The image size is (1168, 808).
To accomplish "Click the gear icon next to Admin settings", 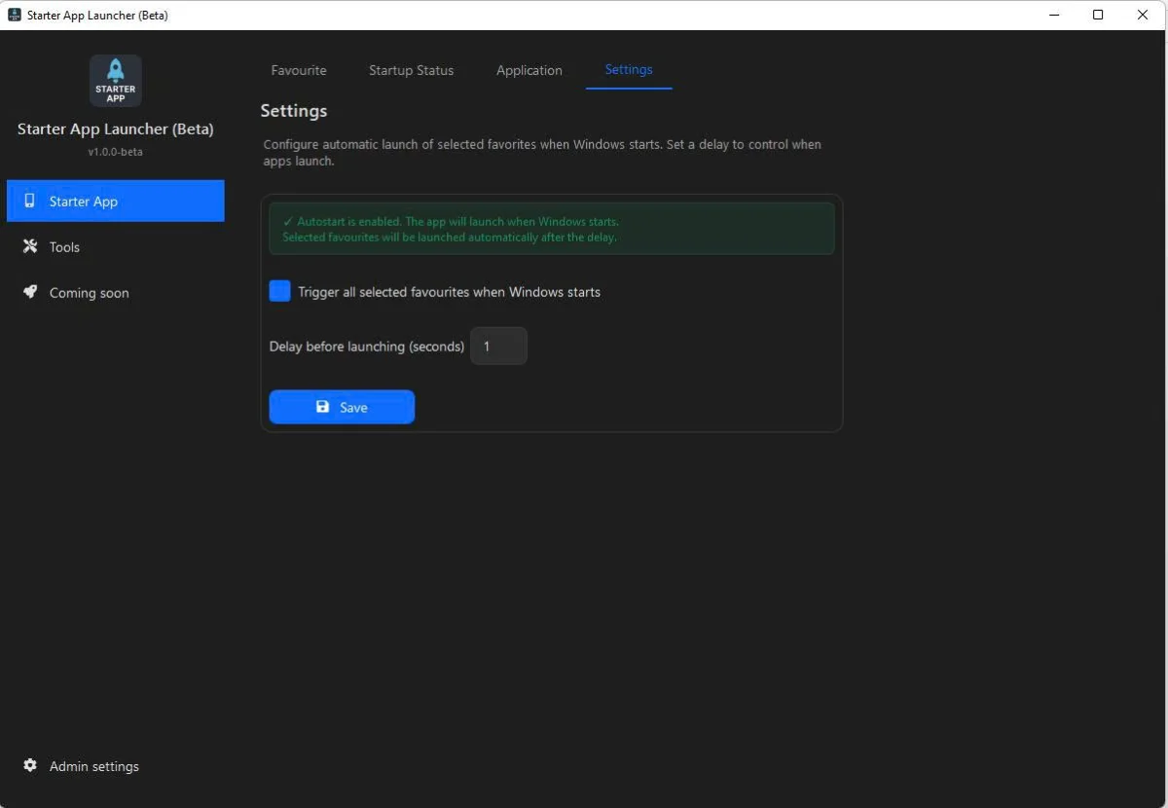I will pos(29,766).
